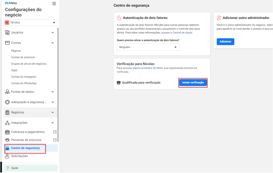Open Solicitações menu item
Viewport: 273px width, 173px height.
(x=19, y=156)
